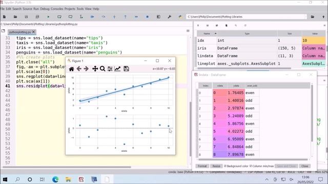Image resolution: width=328 pixels, height=184 pixels.
Task: Open Configure subplots in Figure 1
Action: pyautogui.click(x=110, y=69)
